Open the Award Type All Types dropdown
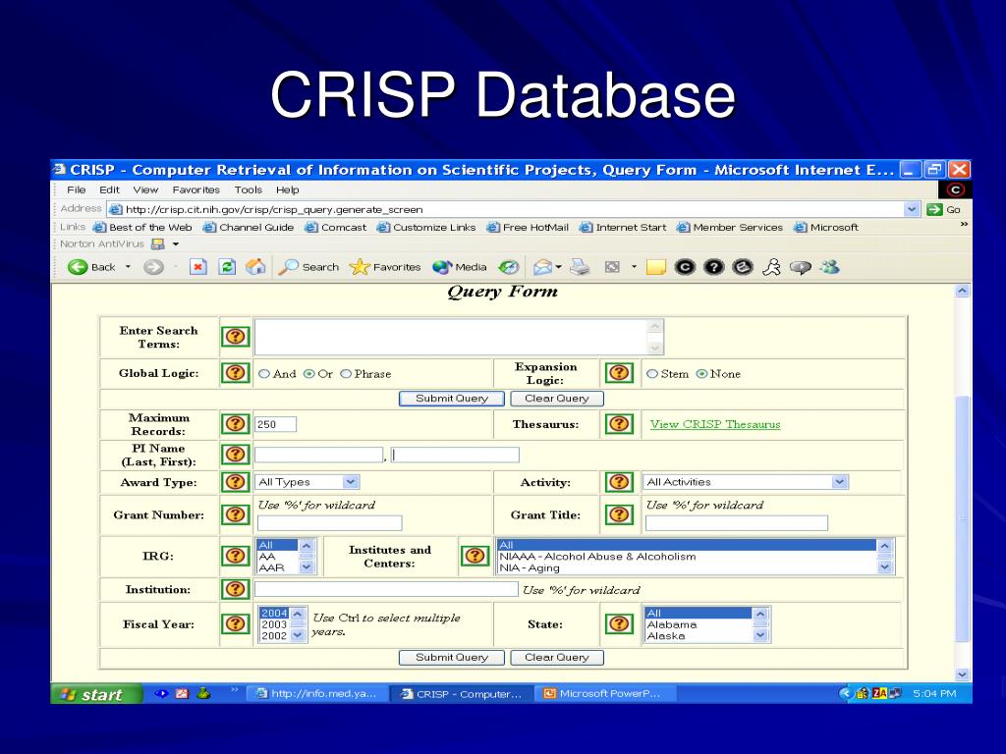Image resolution: width=1006 pixels, height=754 pixels. (x=307, y=481)
